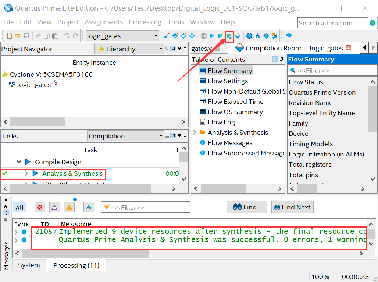Viewport: 378px width, 282px height.
Task: Click the Paste clipboard icon
Action: (55, 36)
